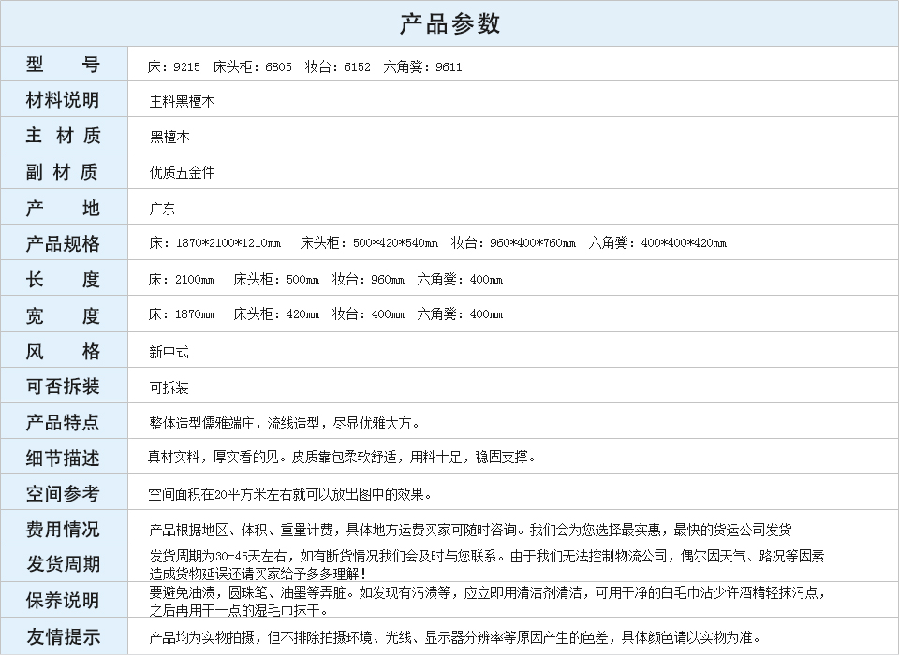Select the 细节描述 label cell
The image size is (899, 655).
pyautogui.click(x=64, y=457)
